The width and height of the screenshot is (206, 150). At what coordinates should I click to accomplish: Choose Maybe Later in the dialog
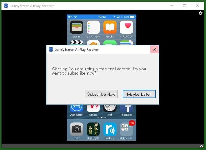pyautogui.click(x=139, y=94)
